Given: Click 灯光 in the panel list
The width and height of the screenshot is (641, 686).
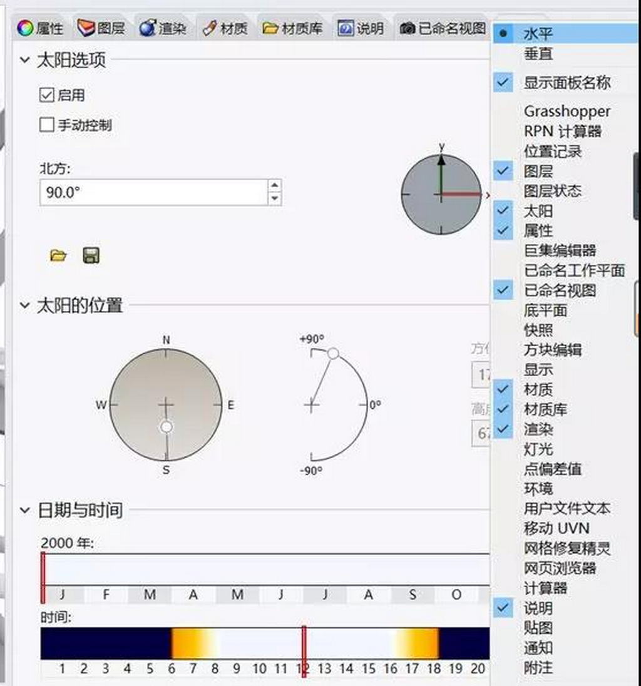Looking at the screenshot, I should (538, 449).
